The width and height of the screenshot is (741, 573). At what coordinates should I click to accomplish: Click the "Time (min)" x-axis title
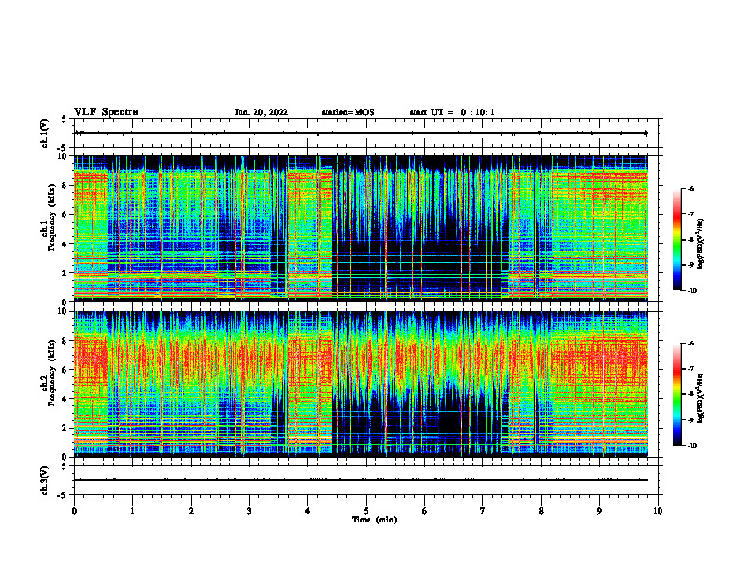pos(374,520)
